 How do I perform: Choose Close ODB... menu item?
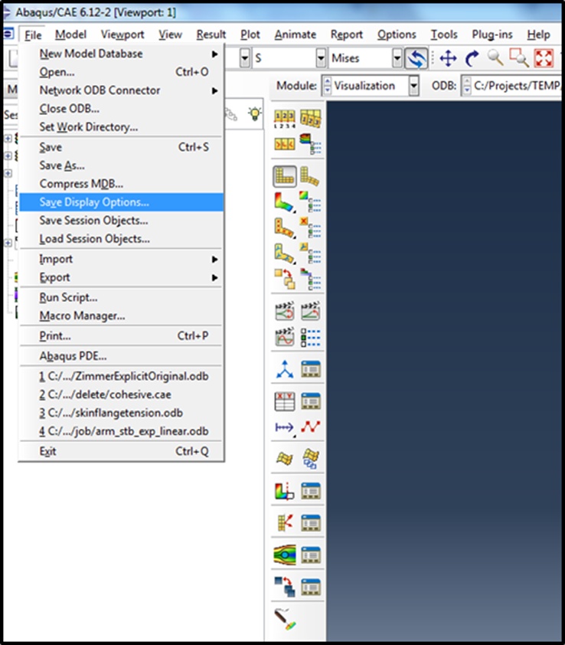pyautogui.click(x=122, y=109)
